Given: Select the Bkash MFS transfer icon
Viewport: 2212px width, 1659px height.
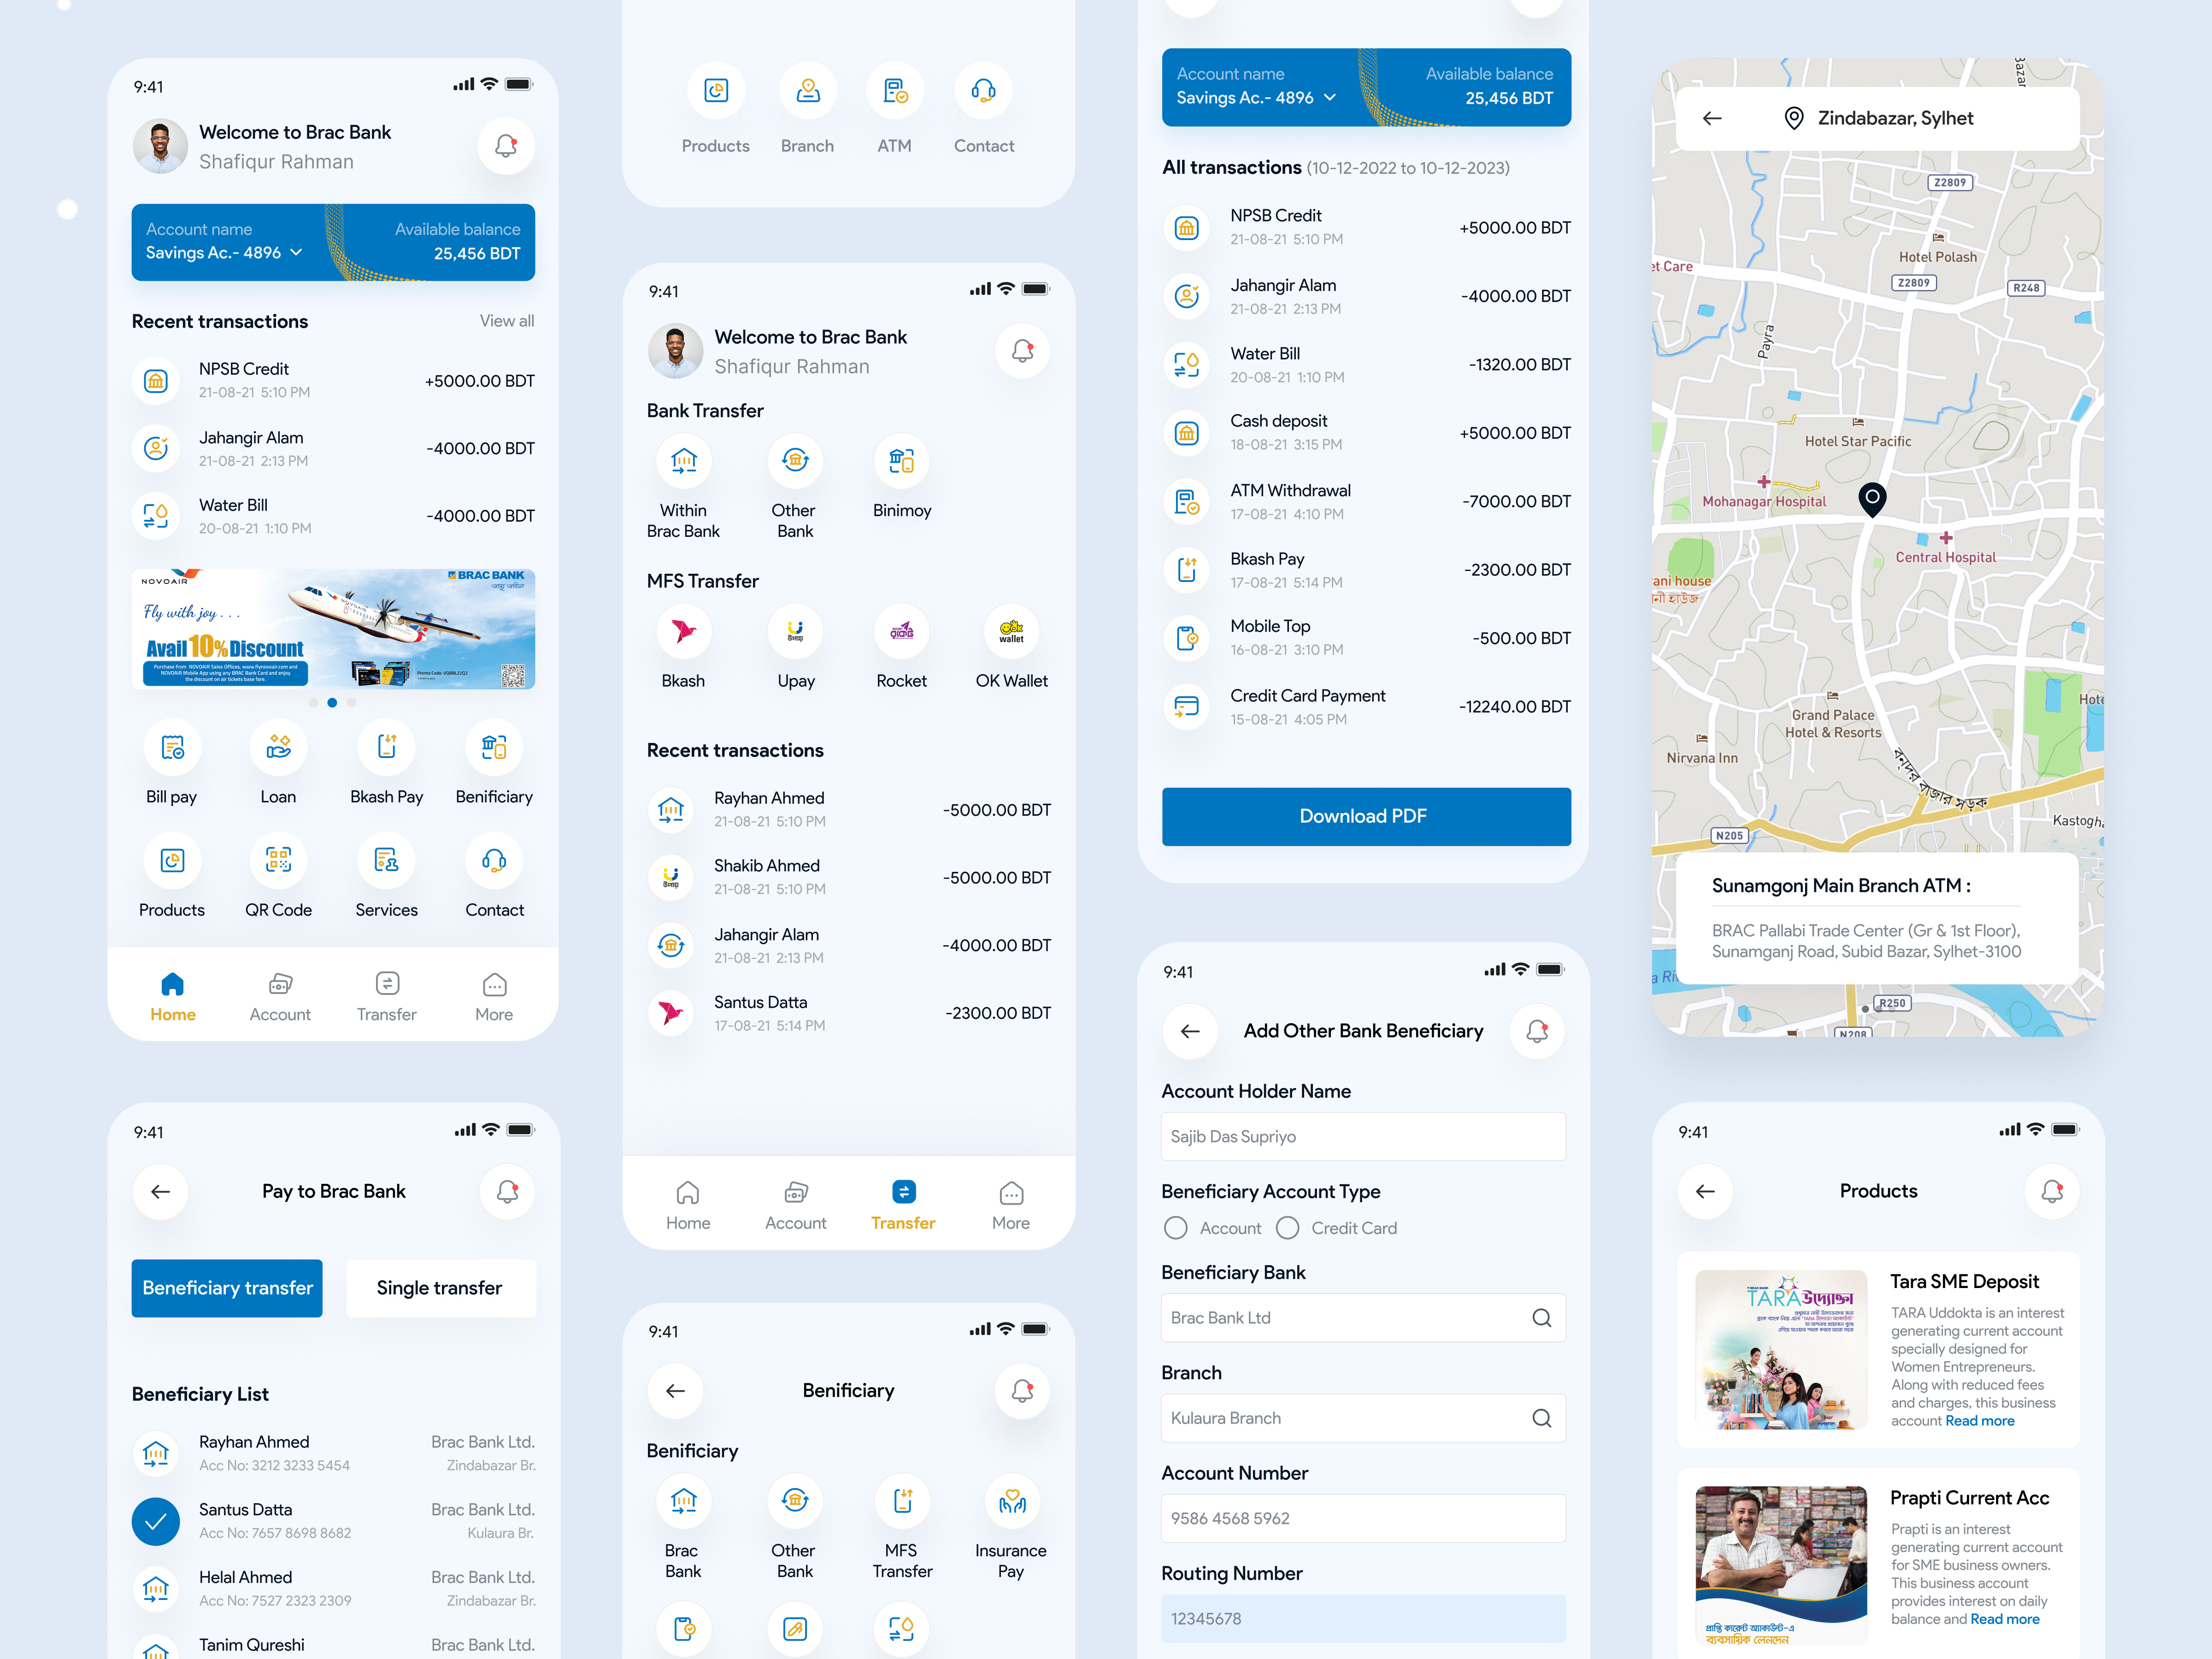Looking at the screenshot, I should [x=684, y=632].
